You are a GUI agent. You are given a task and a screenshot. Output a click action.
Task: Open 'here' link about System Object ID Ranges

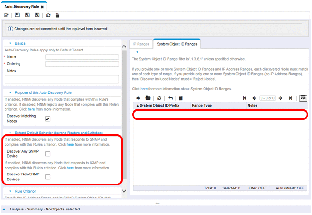(143, 88)
